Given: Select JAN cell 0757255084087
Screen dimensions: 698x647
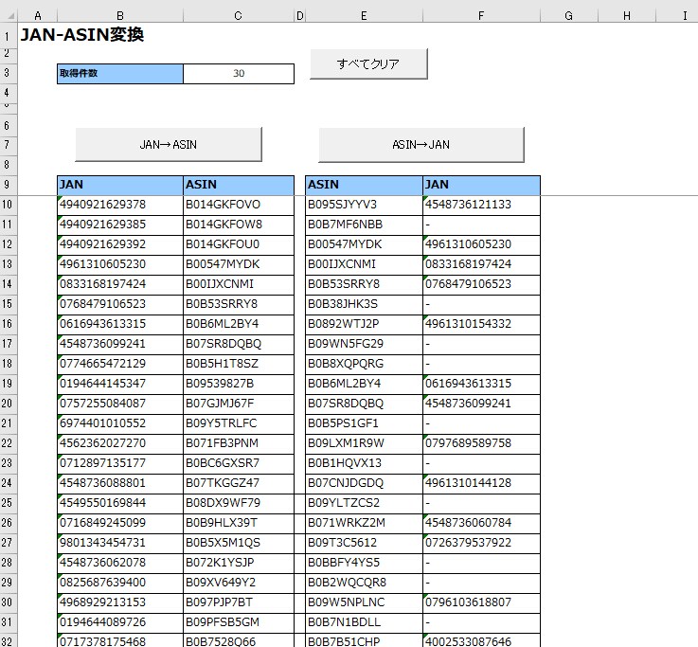Looking at the screenshot, I should [120, 404].
